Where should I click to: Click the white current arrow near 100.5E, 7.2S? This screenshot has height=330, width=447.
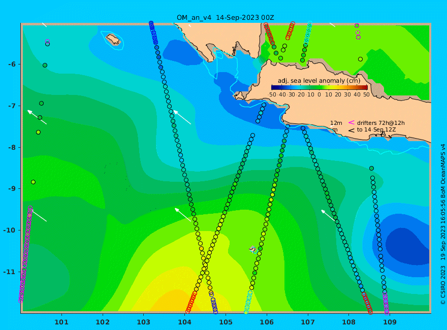[x=37, y=117]
